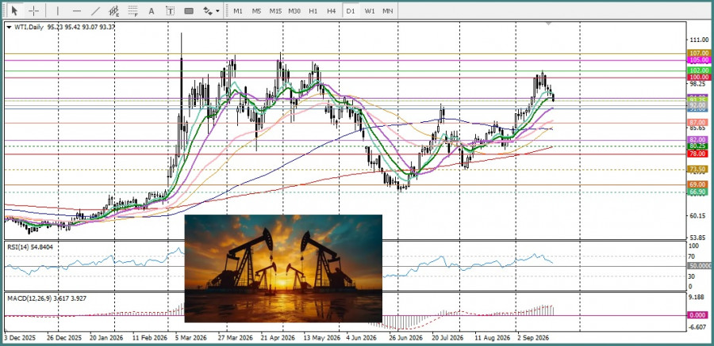Open the arrows tool dropdown arrow
The width and height of the screenshot is (714, 346).
(x=217, y=11)
